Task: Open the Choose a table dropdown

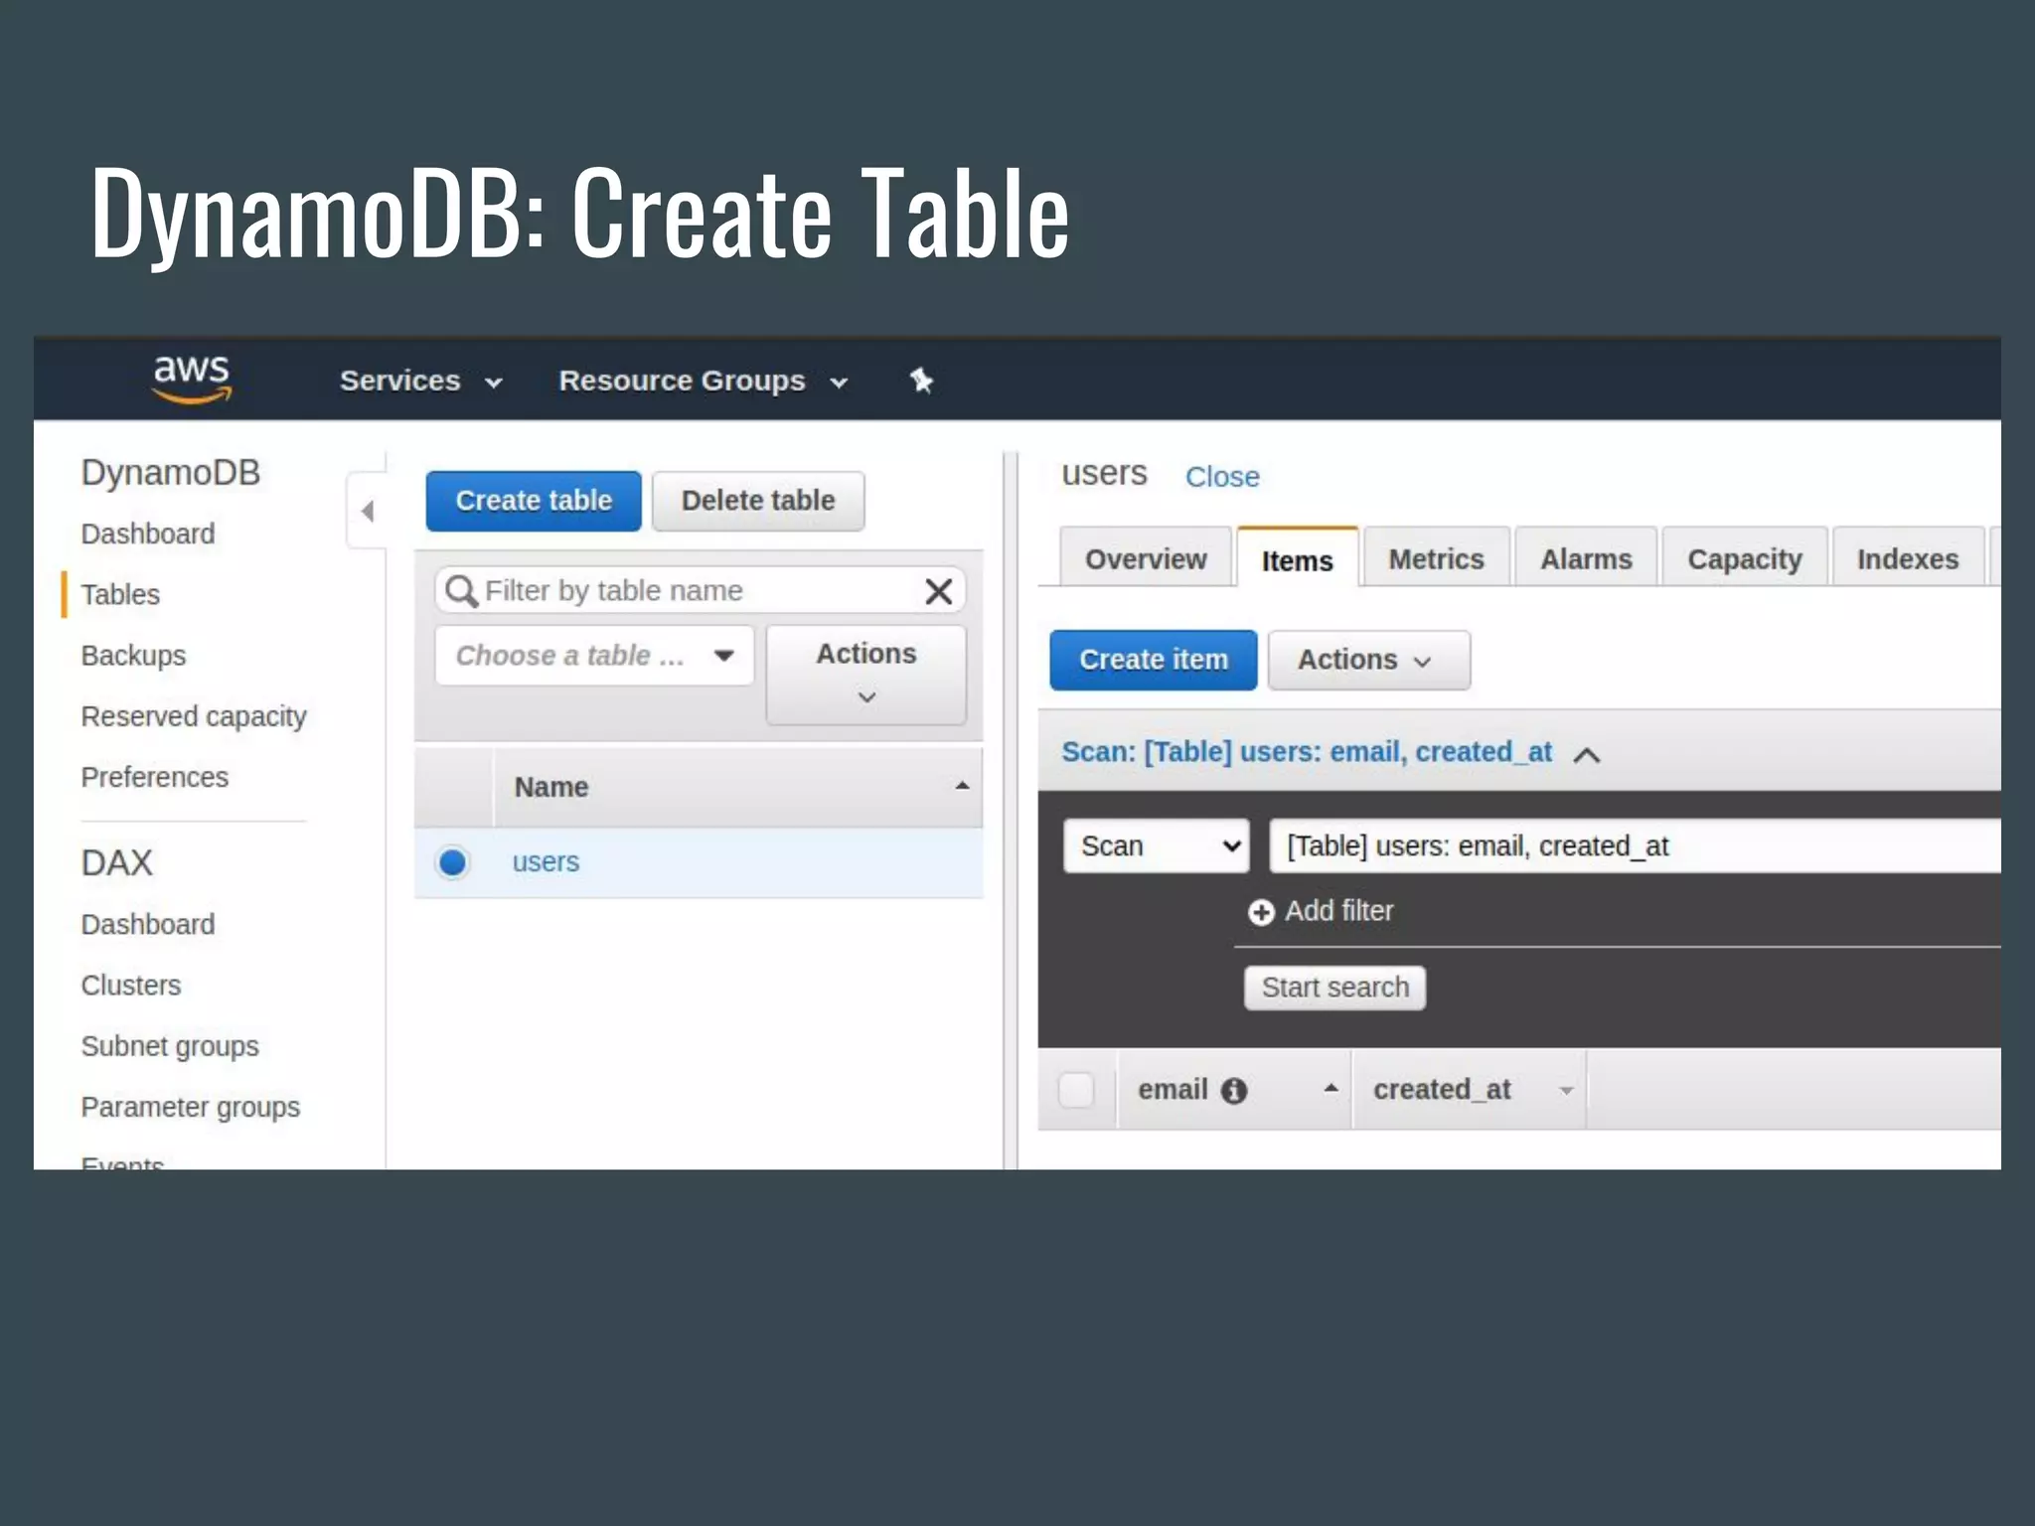Action: 593,656
